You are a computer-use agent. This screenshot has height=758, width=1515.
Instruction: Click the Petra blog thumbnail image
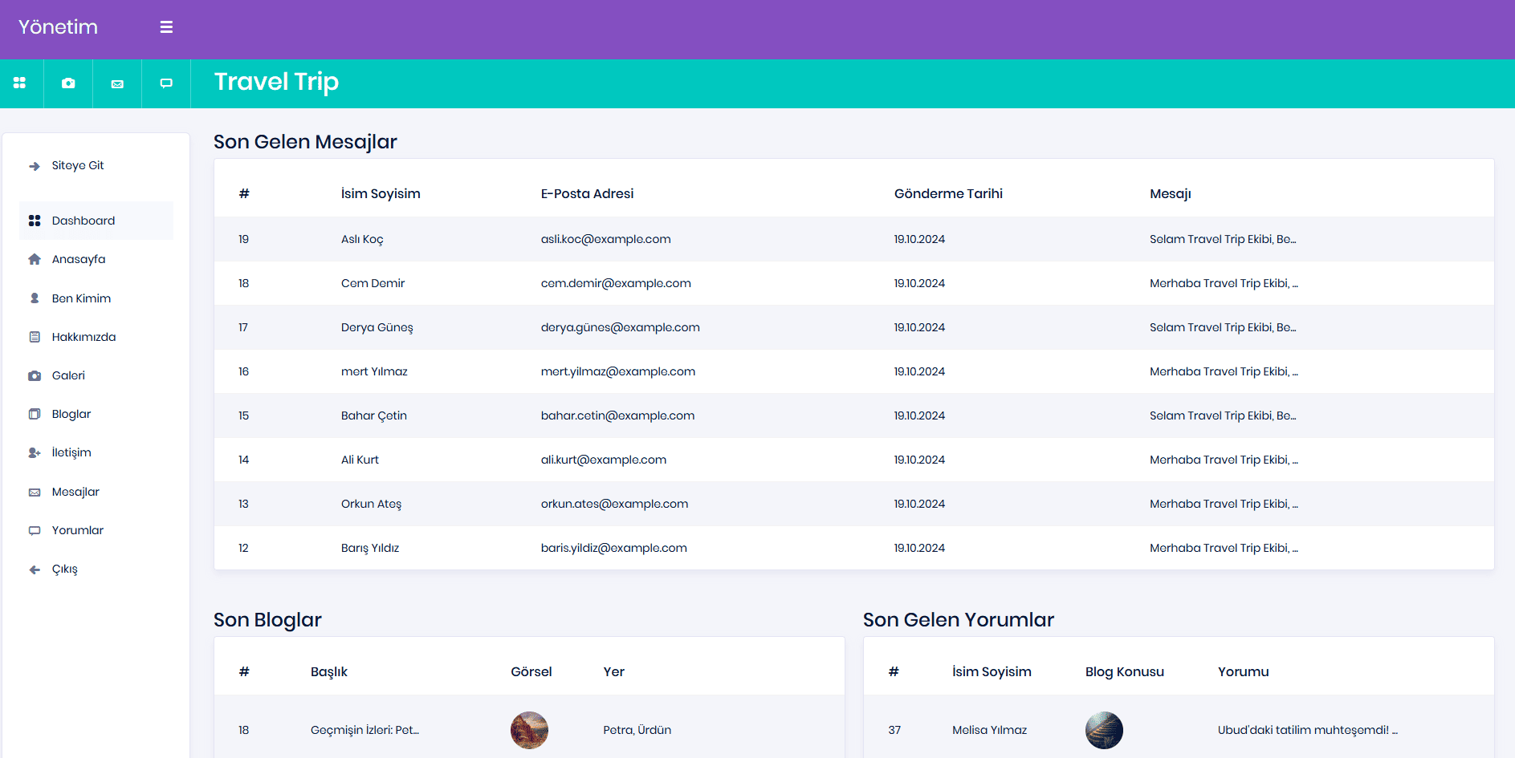click(x=529, y=730)
